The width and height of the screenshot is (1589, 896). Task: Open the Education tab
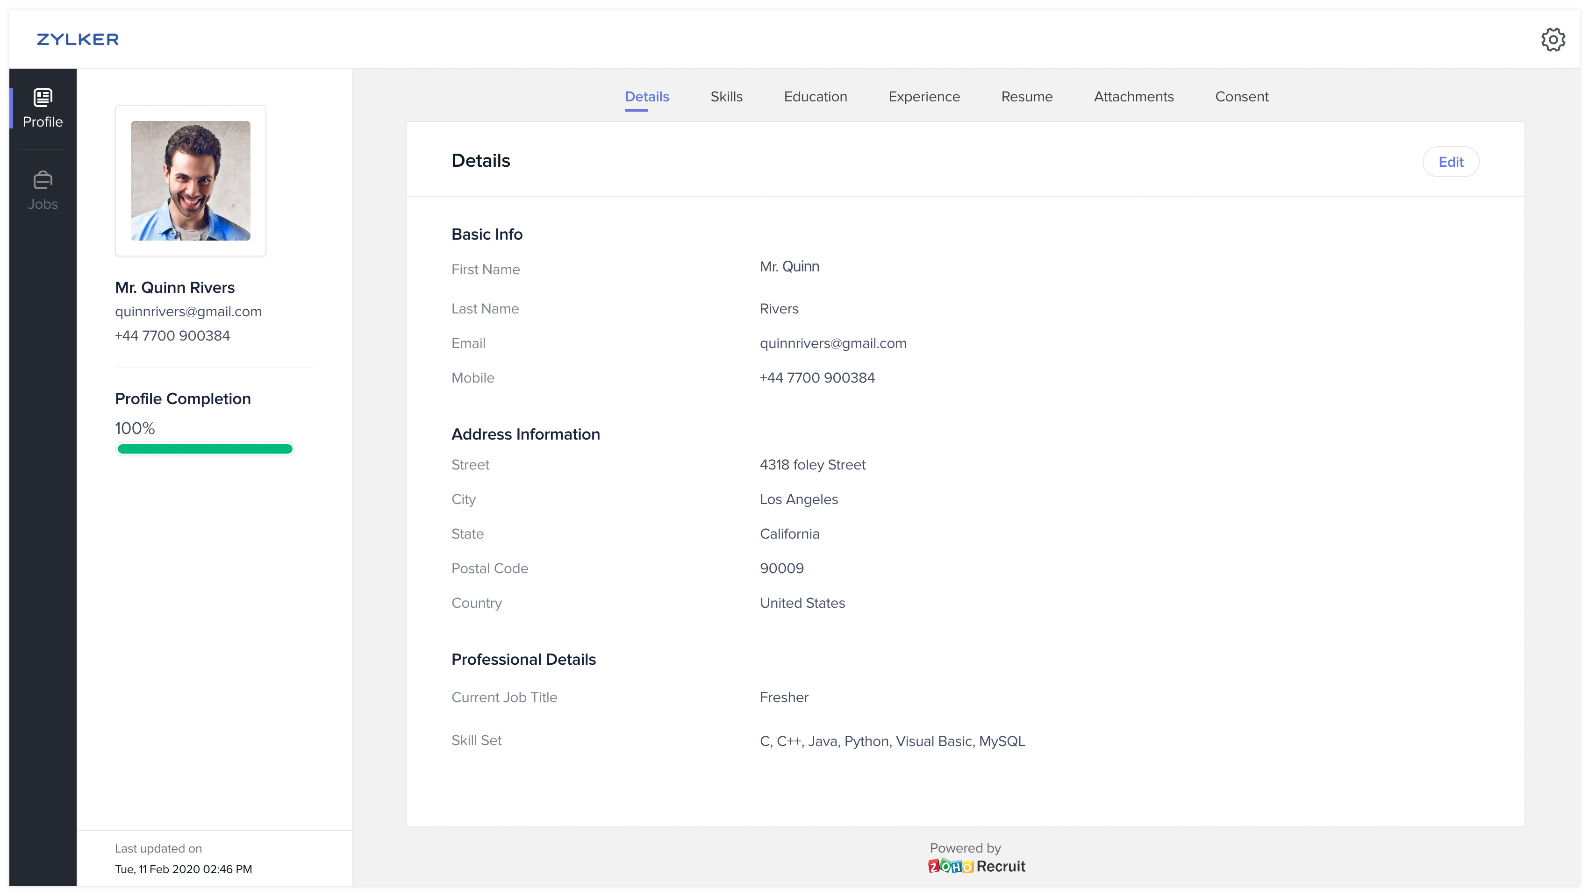(x=815, y=97)
